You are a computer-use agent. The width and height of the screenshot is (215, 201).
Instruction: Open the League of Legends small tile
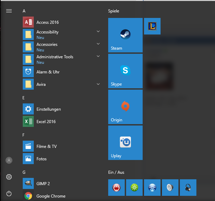coord(152,26)
